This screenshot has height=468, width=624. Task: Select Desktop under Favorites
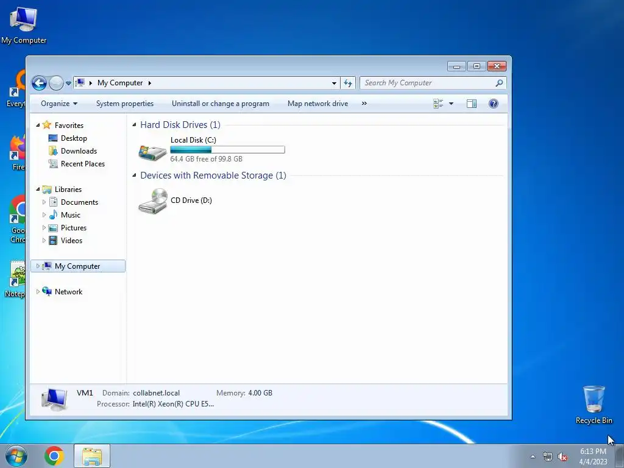[x=74, y=138]
